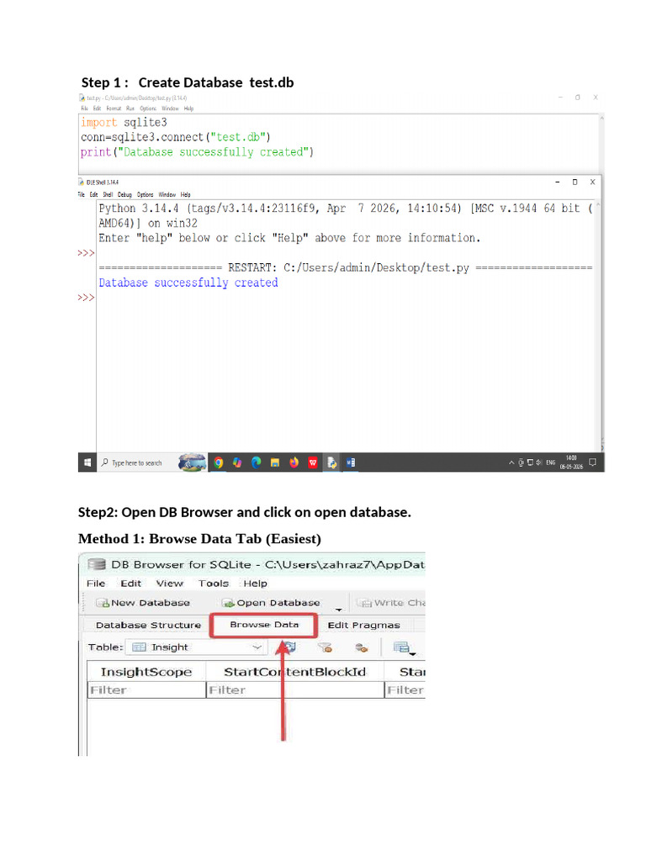The image size is (646, 861).
Task: Click New Database in DB Browser
Action: 143,602
